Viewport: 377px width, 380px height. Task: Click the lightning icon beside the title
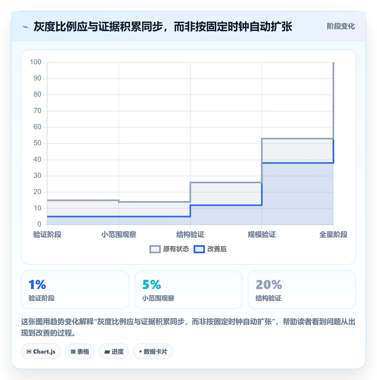click(26, 27)
